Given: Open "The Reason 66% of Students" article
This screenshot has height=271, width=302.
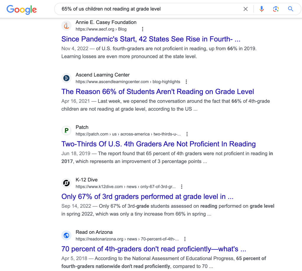Looking at the screenshot, I should pos(158,92).
